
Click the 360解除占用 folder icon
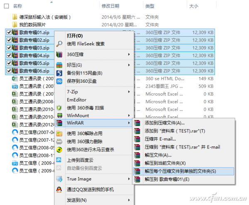59,133
